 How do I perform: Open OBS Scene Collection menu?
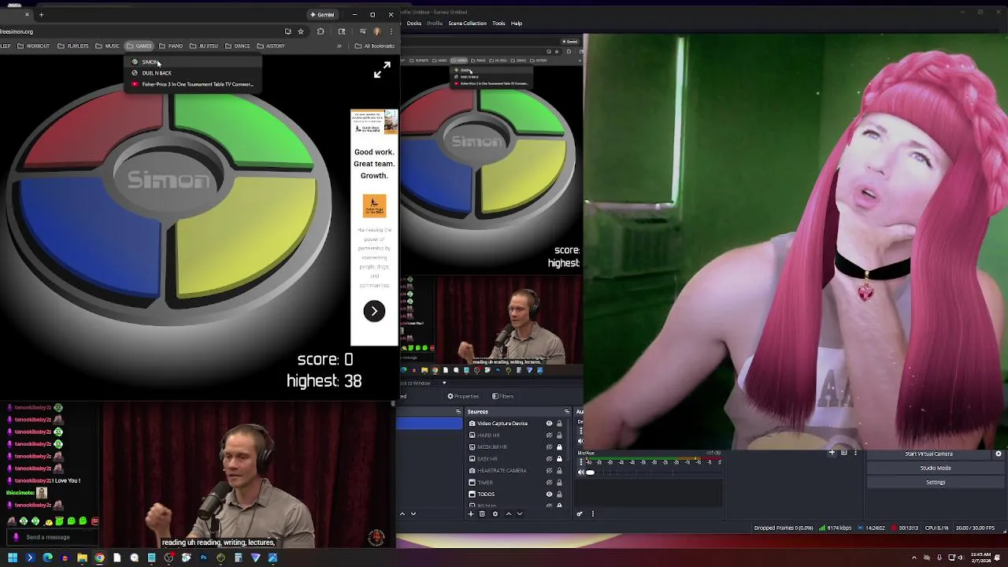pyautogui.click(x=468, y=23)
